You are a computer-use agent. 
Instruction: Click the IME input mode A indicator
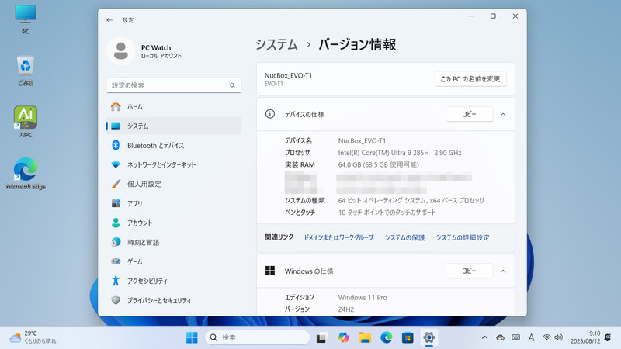point(531,337)
